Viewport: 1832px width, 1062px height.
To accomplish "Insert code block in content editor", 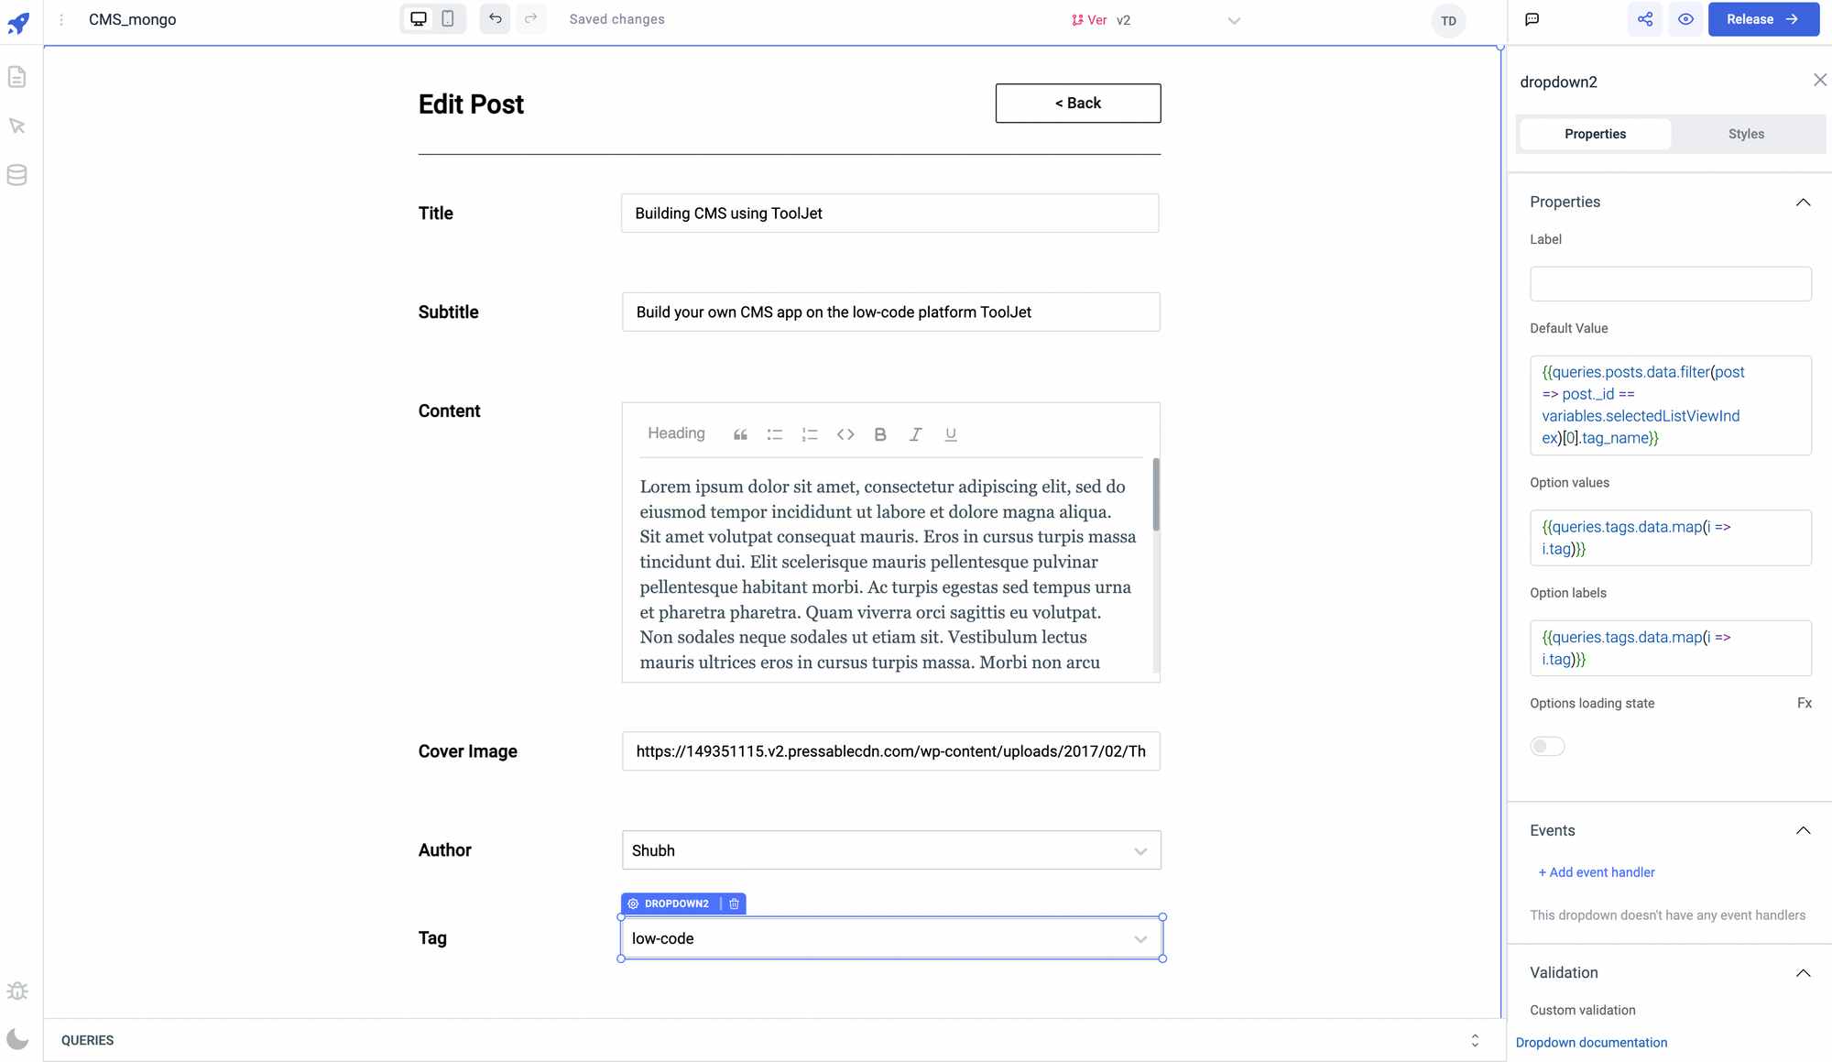I will coord(845,434).
